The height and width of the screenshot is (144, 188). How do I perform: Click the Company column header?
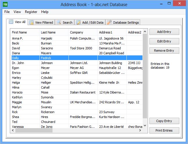point(83,32)
